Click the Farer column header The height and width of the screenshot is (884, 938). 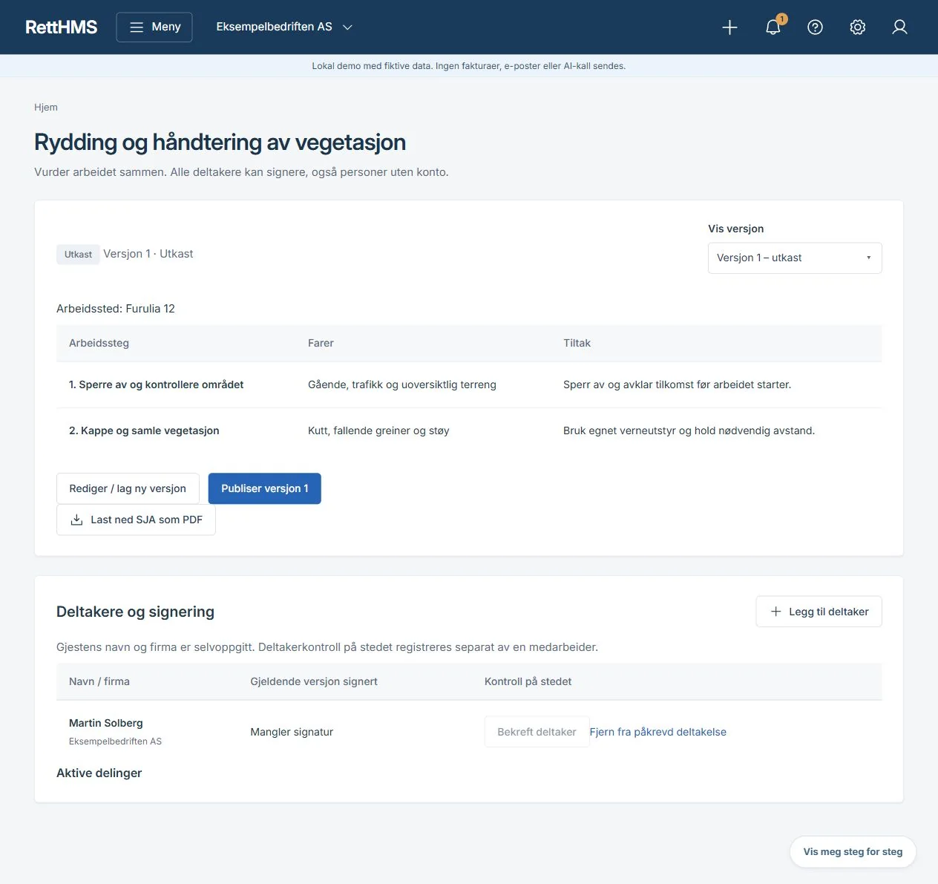tap(321, 343)
